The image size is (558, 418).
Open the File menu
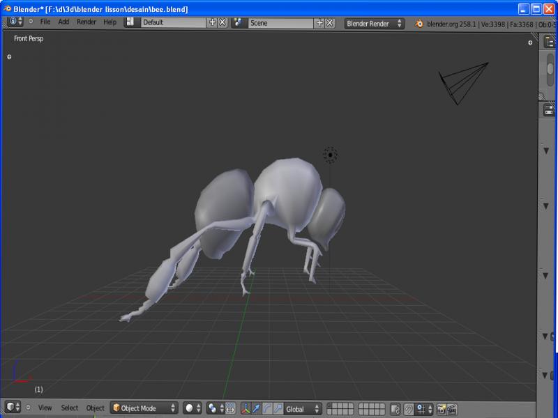45,22
